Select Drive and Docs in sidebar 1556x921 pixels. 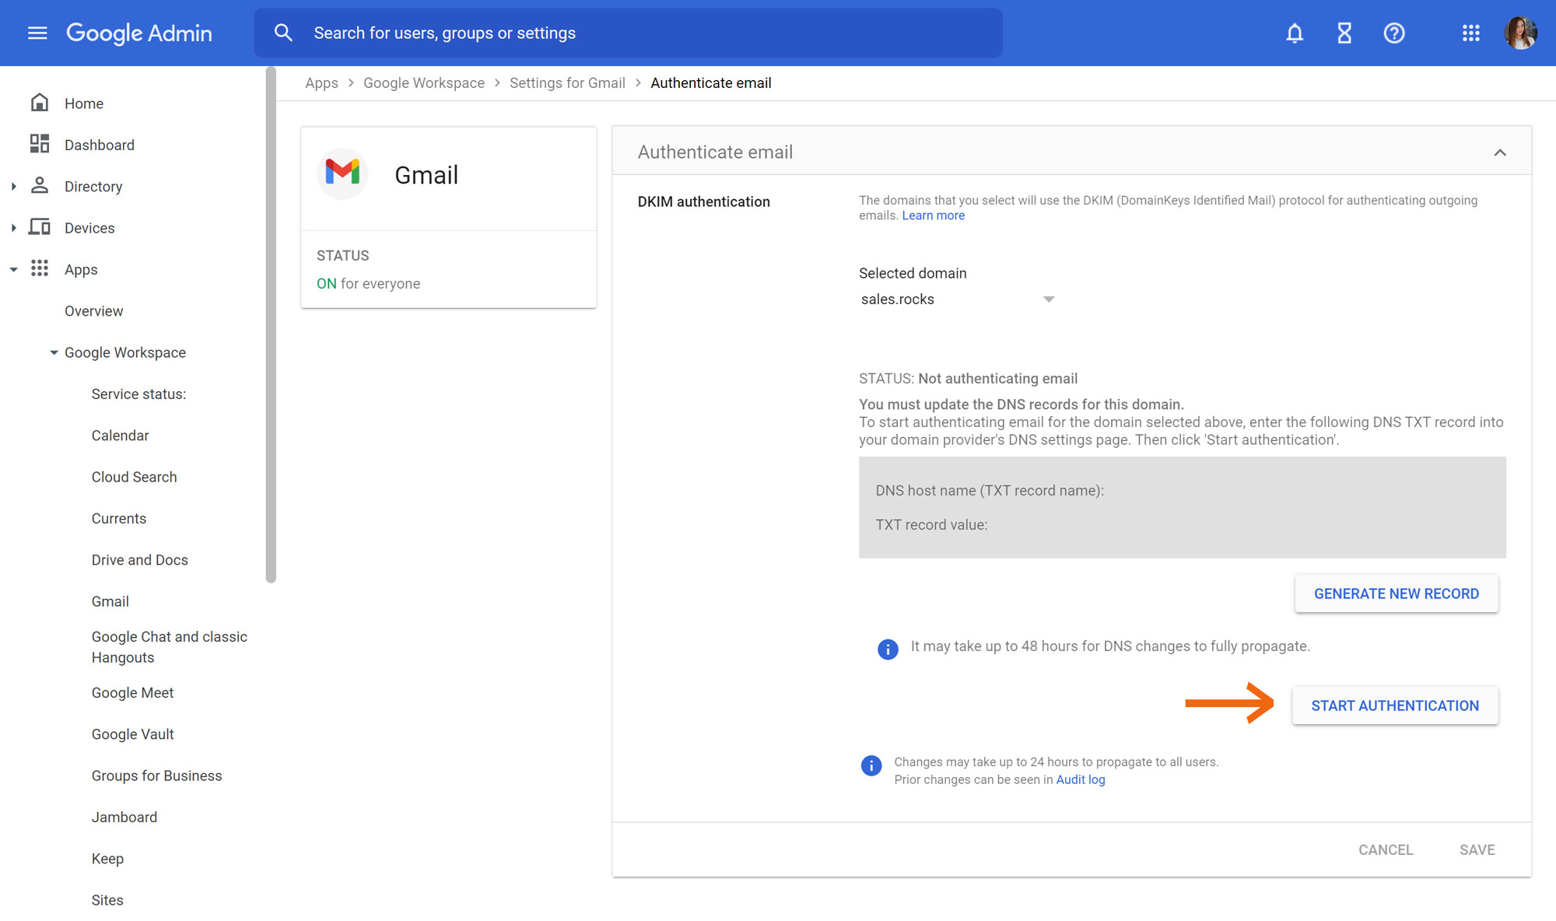tap(140, 560)
